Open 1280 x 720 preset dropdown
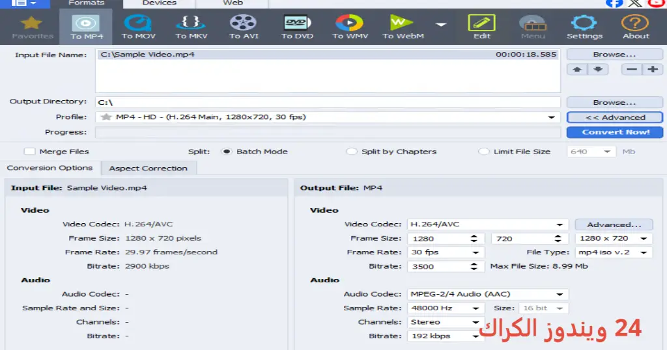The image size is (667, 350). coord(614,239)
